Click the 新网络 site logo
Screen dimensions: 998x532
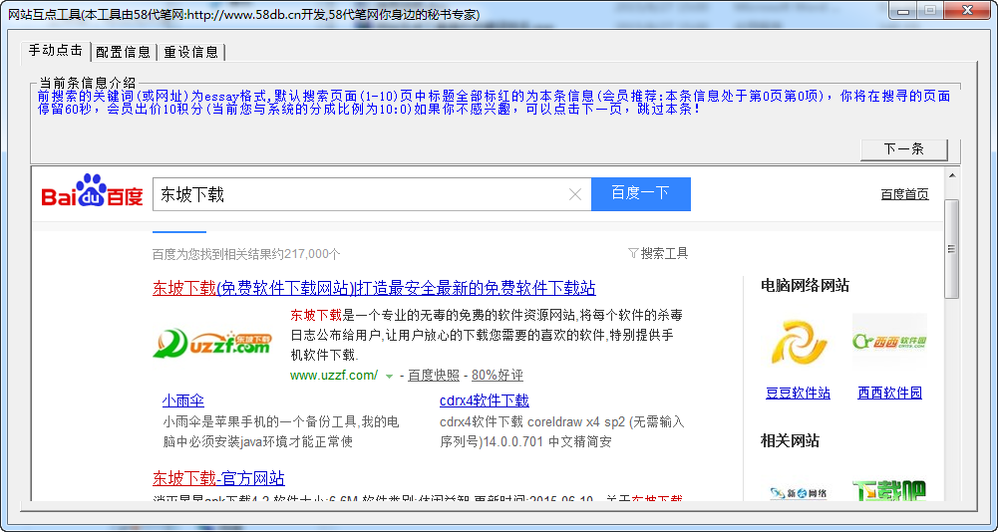coord(799,492)
